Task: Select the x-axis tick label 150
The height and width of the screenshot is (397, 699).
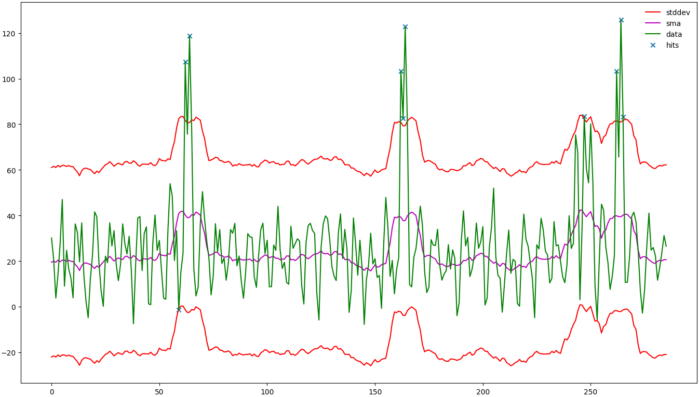Action: pyautogui.click(x=375, y=390)
